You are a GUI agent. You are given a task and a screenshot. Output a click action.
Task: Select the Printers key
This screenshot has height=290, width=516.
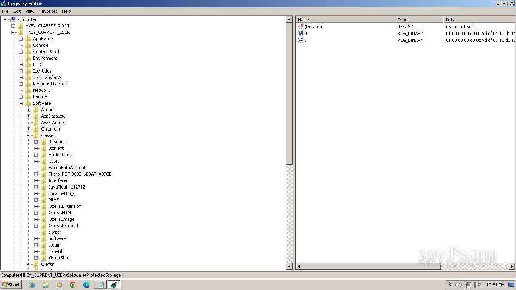(x=41, y=97)
